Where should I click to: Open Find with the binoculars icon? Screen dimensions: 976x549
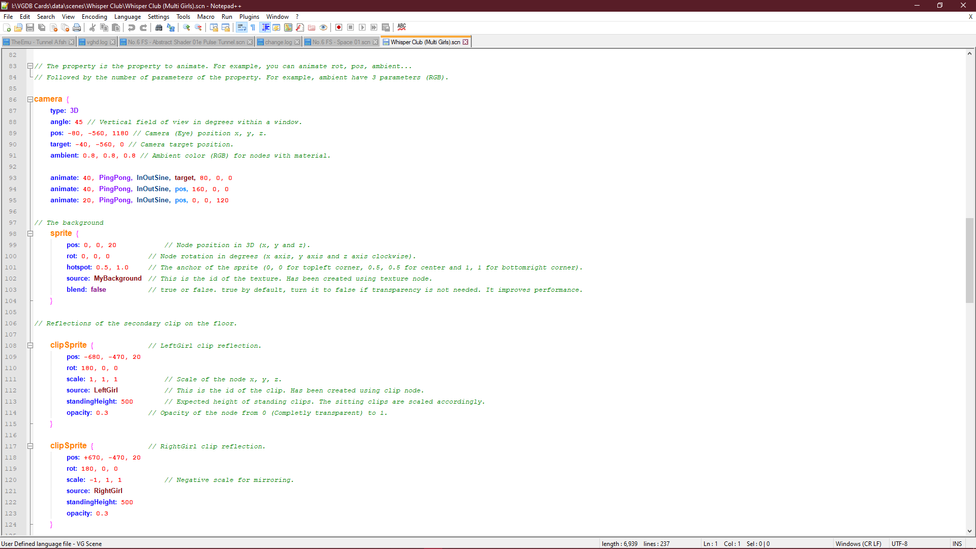pyautogui.click(x=159, y=27)
